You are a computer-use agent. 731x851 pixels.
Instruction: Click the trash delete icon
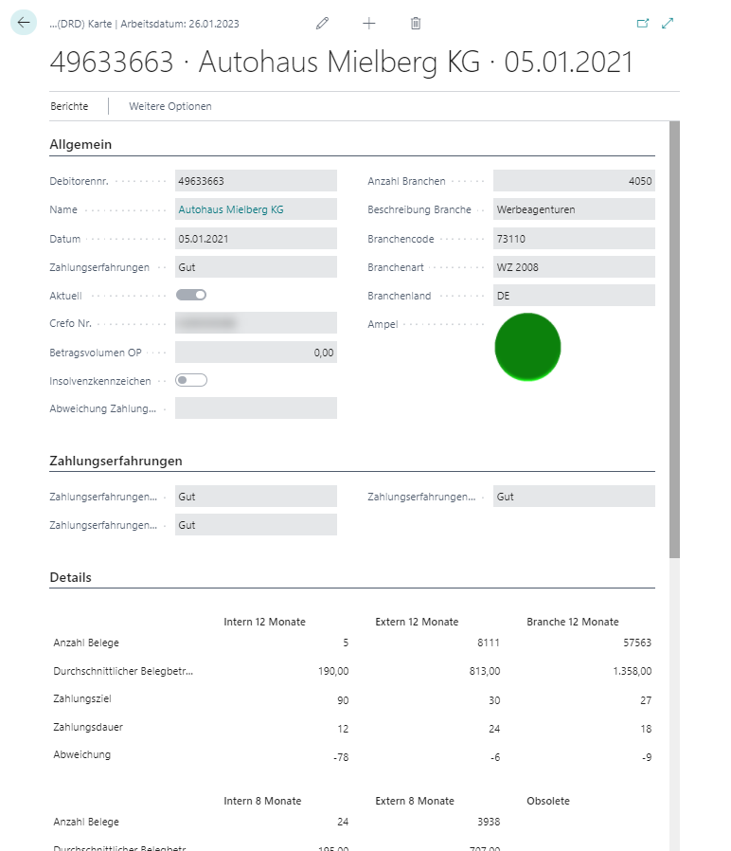point(416,23)
